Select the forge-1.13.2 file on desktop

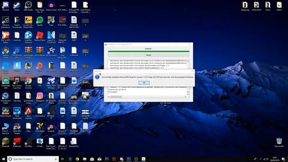[85, 127]
